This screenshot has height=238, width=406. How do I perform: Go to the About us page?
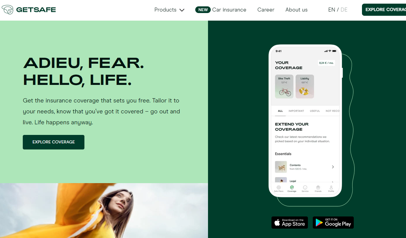coord(296,10)
